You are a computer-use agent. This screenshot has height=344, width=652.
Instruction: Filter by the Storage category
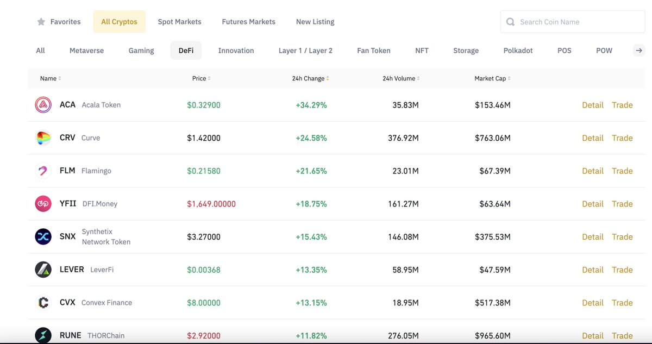[466, 51]
